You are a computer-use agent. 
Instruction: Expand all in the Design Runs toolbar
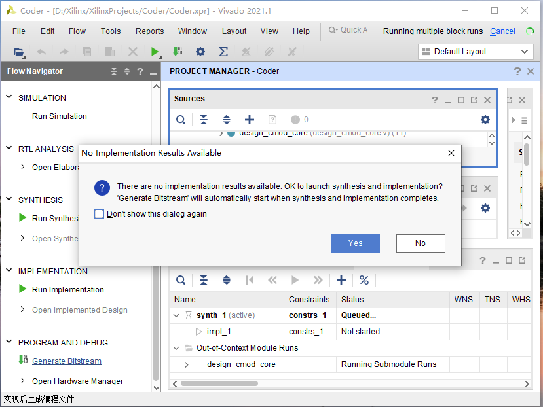pos(227,280)
